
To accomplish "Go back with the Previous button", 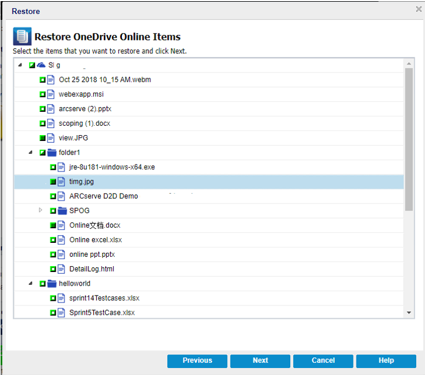I will [x=197, y=361].
